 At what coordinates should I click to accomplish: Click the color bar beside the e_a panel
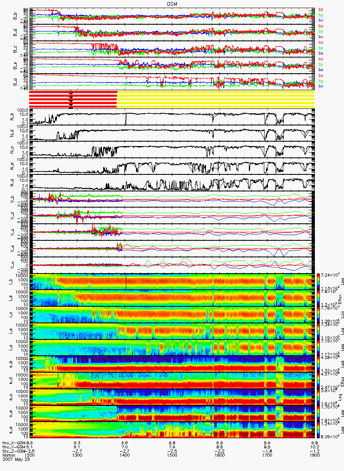pos(319,429)
